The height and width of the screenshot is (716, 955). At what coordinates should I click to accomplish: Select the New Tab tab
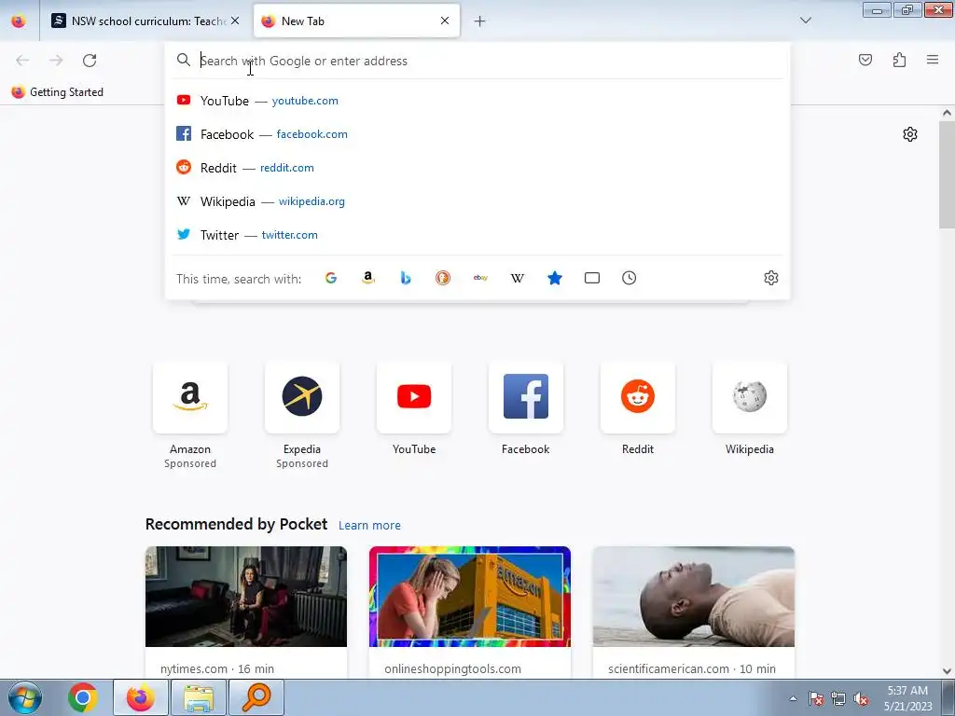click(356, 21)
